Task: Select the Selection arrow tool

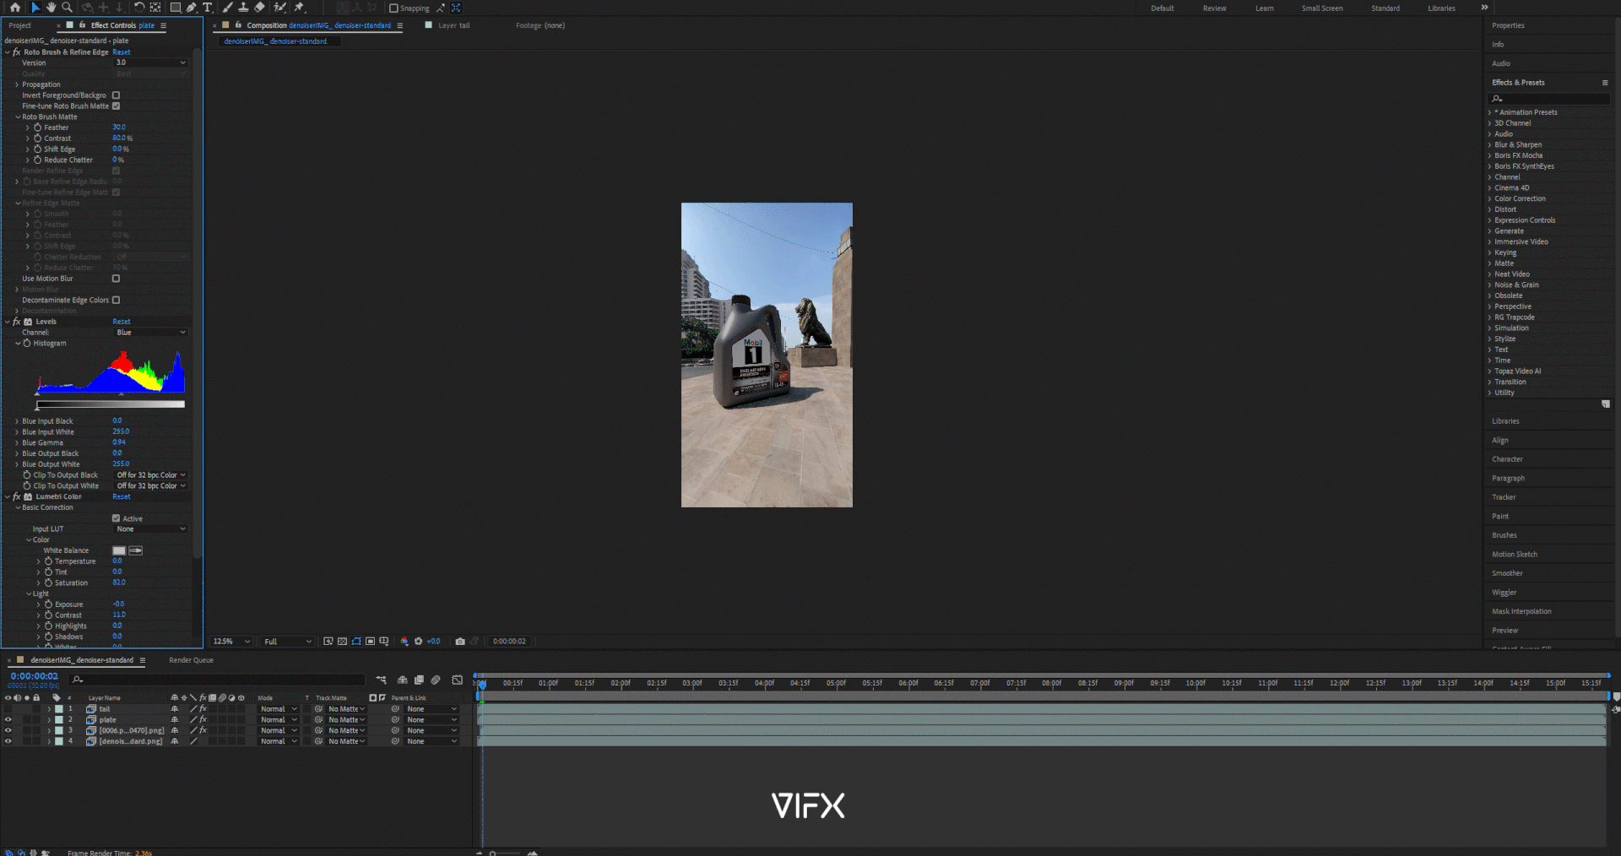Action: [x=35, y=8]
